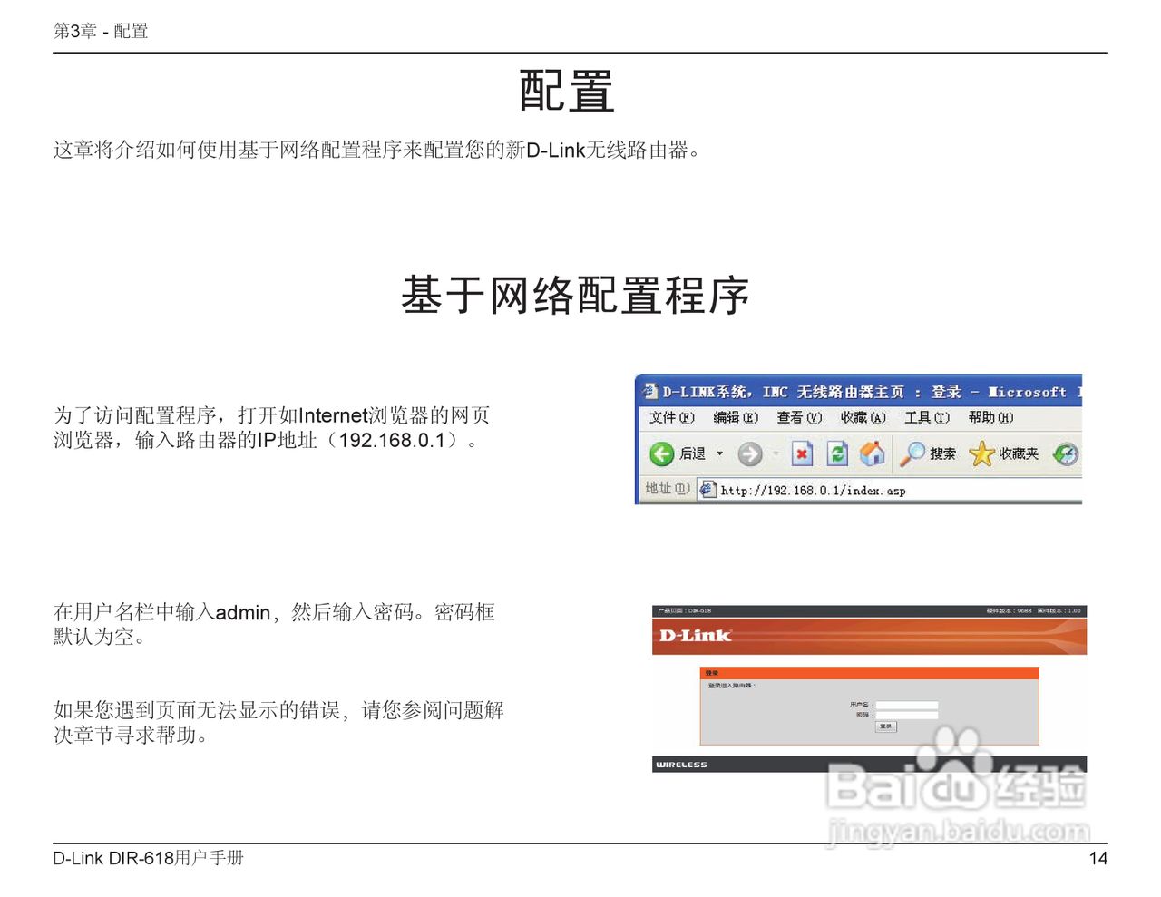Screen dimensions: 1161x897
Task: Click the Back (后退) navigation icon
Action: coord(661,453)
